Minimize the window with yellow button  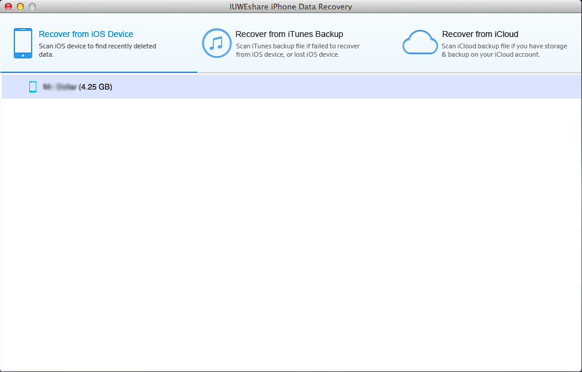(x=20, y=7)
